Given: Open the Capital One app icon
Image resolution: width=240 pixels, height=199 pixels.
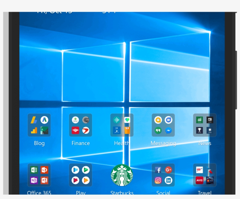Looking at the screenshot, I should click(x=86, y=130).
